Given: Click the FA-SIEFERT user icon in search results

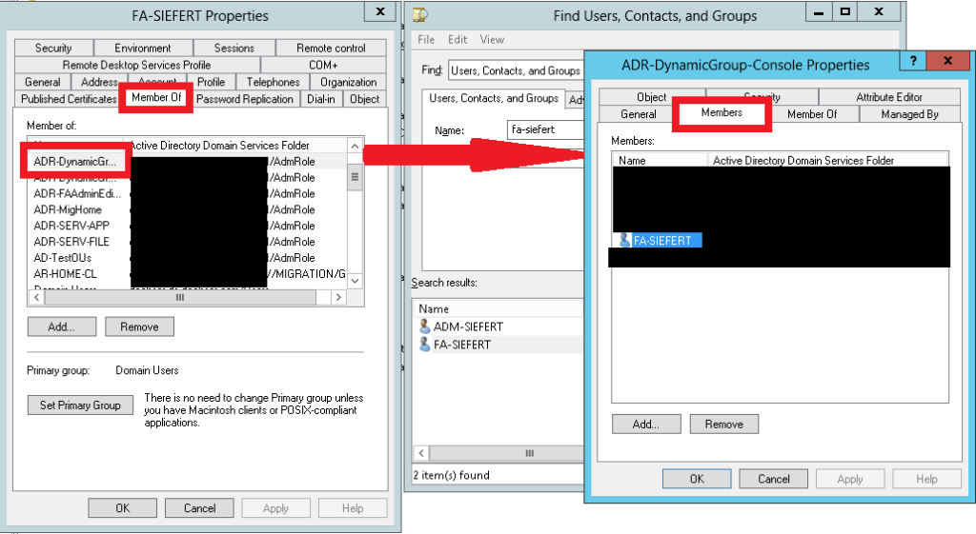Looking at the screenshot, I should [x=424, y=345].
